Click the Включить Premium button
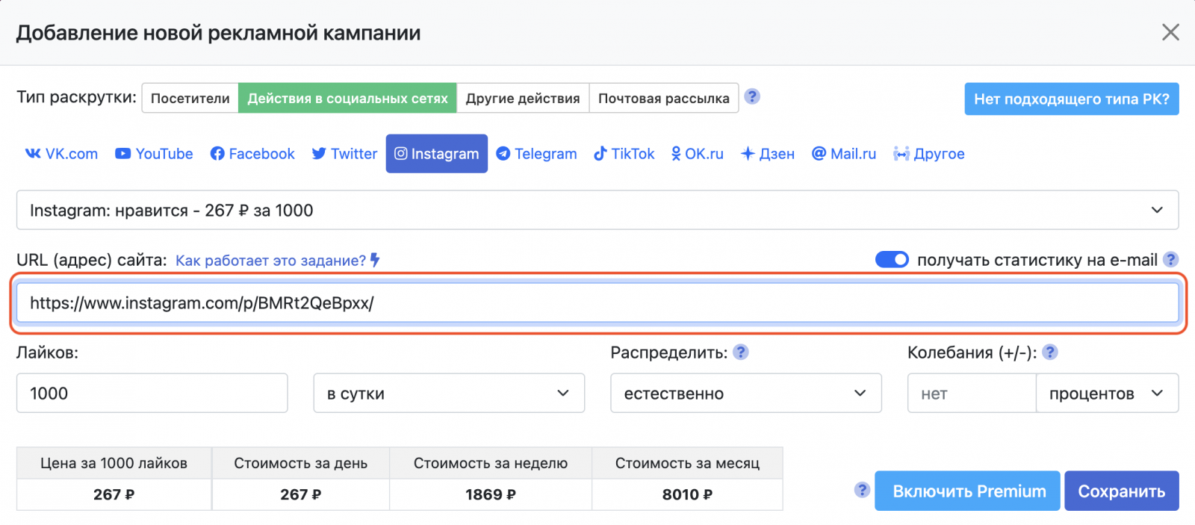Image resolution: width=1195 pixels, height=525 pixels. coord(968,491)
